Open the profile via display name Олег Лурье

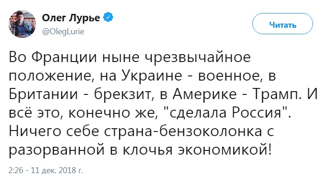click(x=71, y=18)
